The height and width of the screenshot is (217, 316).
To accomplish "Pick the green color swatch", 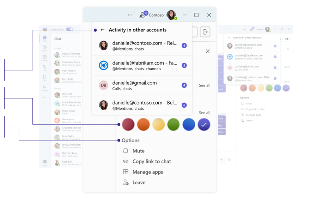I will 174,125.
